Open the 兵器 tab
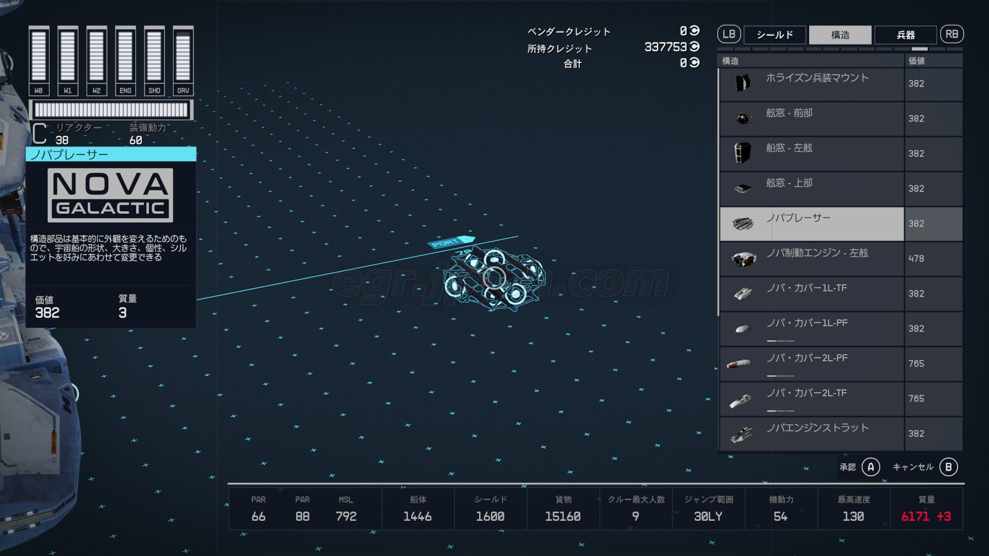989x556 pixels. click(x=906, y=35)
